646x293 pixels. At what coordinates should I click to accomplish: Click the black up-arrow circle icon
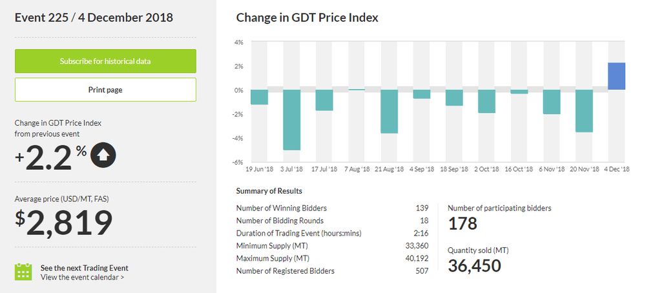pyautogui.click(x=103, y=155)
